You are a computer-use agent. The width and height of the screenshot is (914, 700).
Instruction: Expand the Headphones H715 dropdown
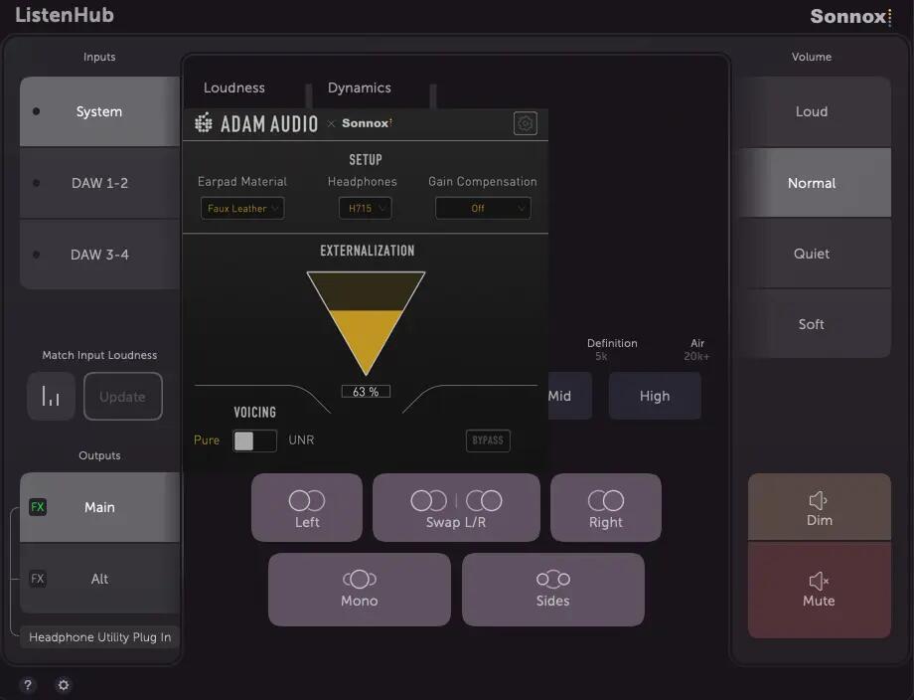[x=366, y=208]
